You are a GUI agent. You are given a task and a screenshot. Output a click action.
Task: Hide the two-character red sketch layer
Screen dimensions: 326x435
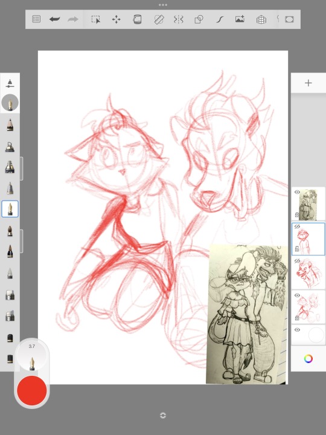point(297,295)
